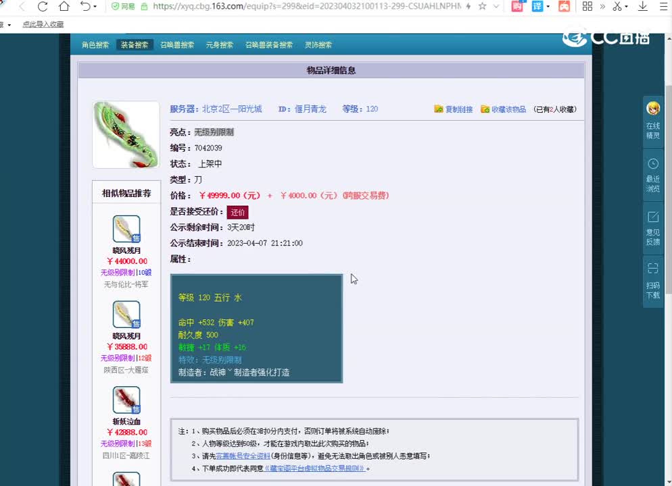Click the large green blade item image

[x=126, y=135]
